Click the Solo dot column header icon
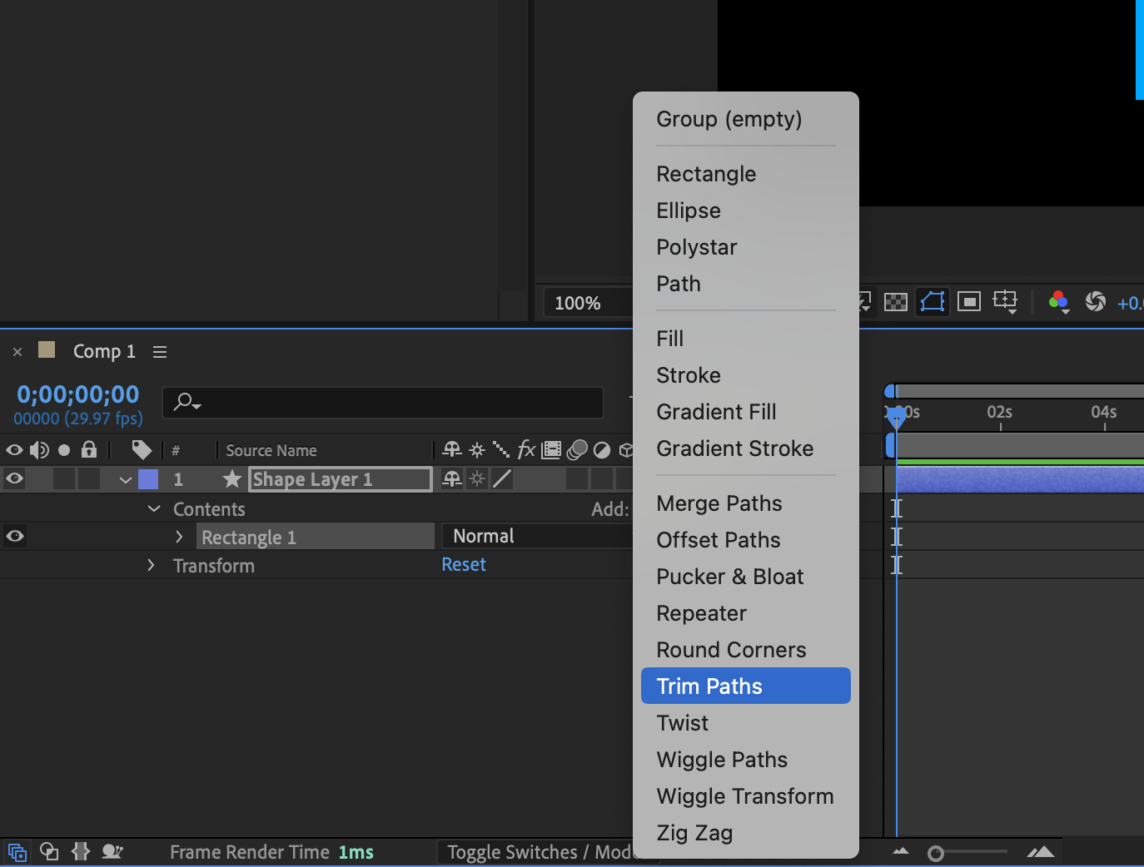 [64, 450]
